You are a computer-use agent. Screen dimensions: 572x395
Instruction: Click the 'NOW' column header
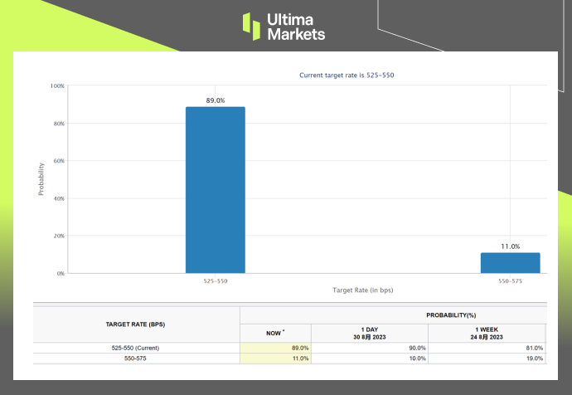(x=275, y=333)
